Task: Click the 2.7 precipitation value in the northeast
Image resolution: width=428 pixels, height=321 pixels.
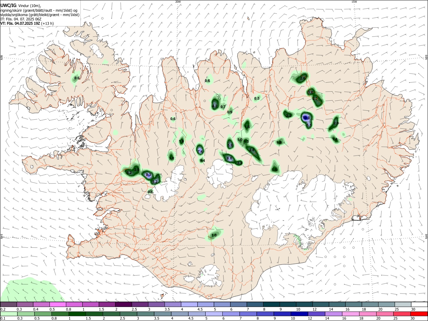Action: coord(315,99)
